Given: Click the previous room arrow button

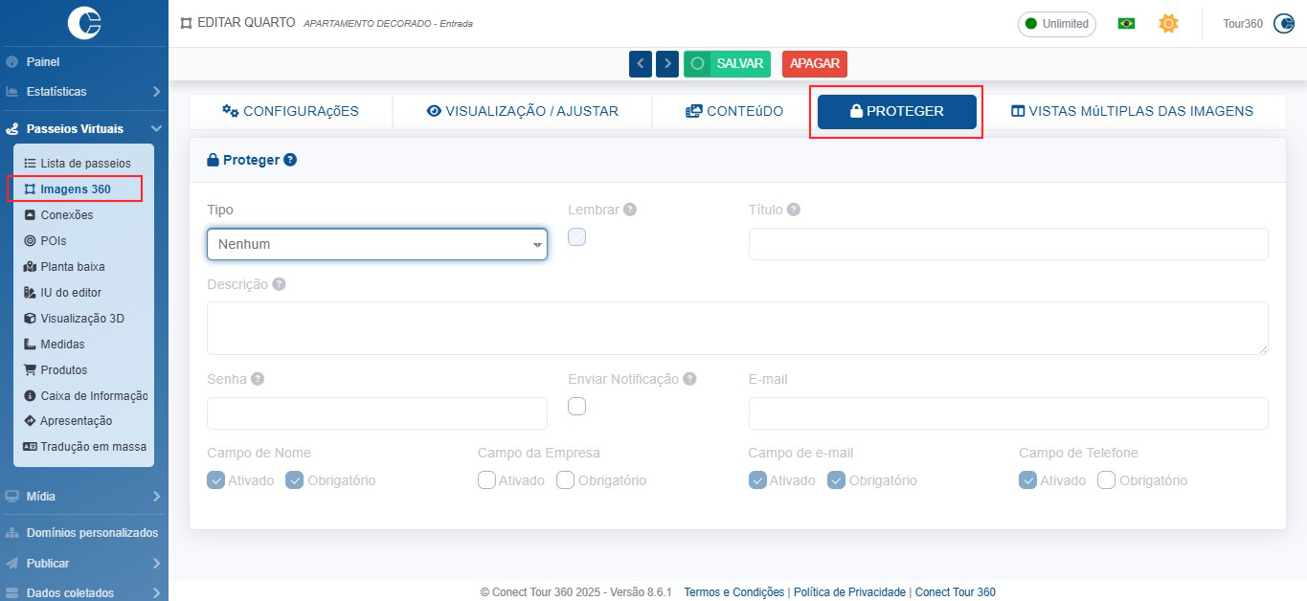Looking at the screenshot, I should (641, 64).
